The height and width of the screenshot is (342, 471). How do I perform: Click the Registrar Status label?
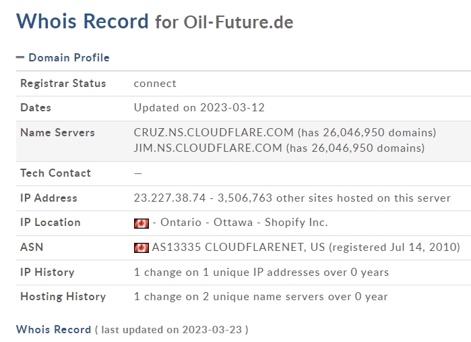(63, 84)
